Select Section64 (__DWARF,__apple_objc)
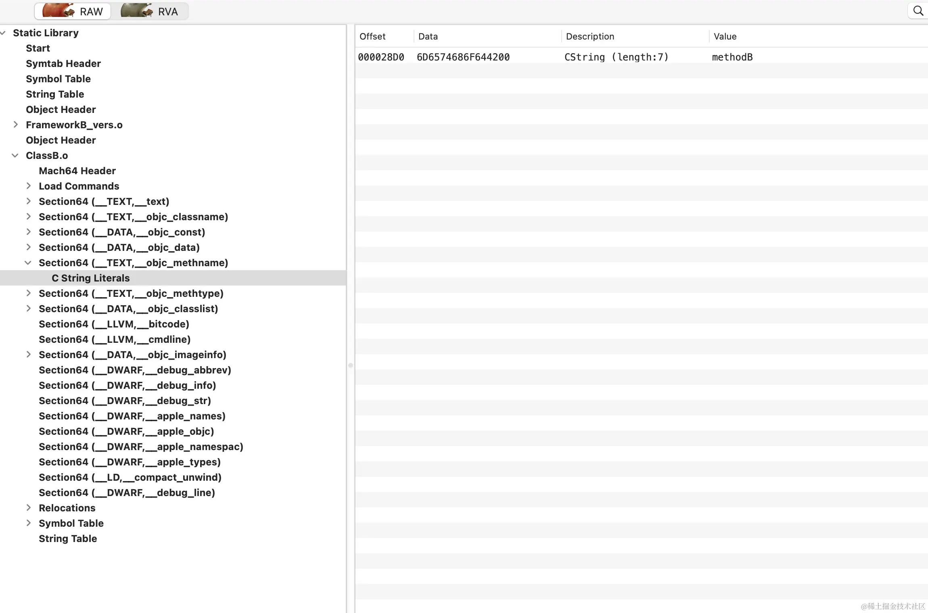928x613 pixels. (x=126, y=431)
